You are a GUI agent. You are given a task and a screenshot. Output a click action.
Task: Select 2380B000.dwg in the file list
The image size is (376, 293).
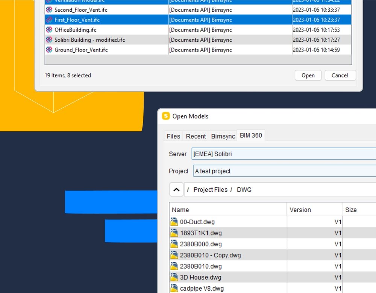(x=273, y=244)
